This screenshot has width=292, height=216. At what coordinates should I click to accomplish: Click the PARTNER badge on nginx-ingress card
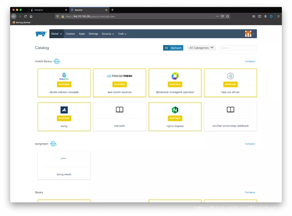[175, 118]
